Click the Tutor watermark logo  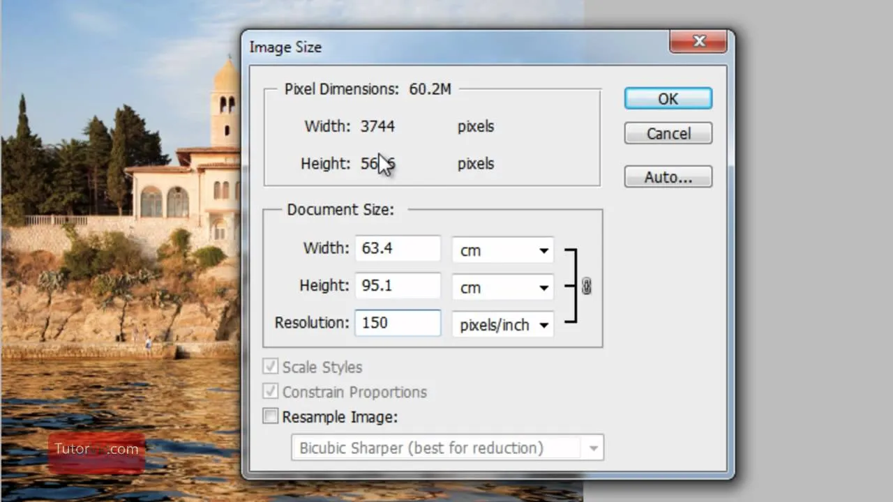pyautogui.click(x=97, y=450)
